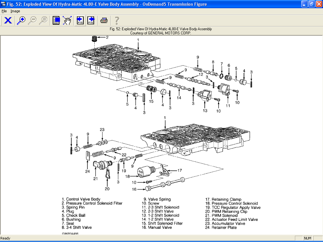
Task: Click 'Courtesy of GENERAL MOTORS CORP.' text
Action: (x=161, y=33)
